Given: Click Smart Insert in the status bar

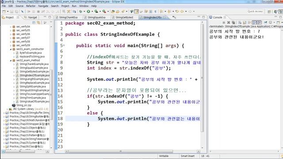Looking at the screenshot, I should coord(187,156).
